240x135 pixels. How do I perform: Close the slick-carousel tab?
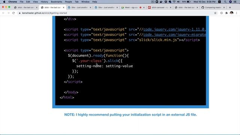(171, 7)
